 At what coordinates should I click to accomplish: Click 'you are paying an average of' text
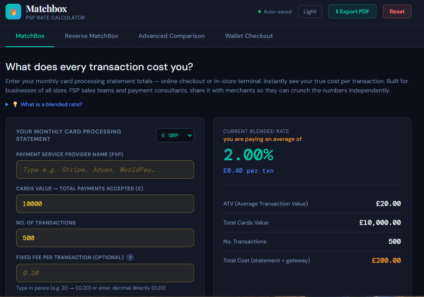tap(262, 139)
